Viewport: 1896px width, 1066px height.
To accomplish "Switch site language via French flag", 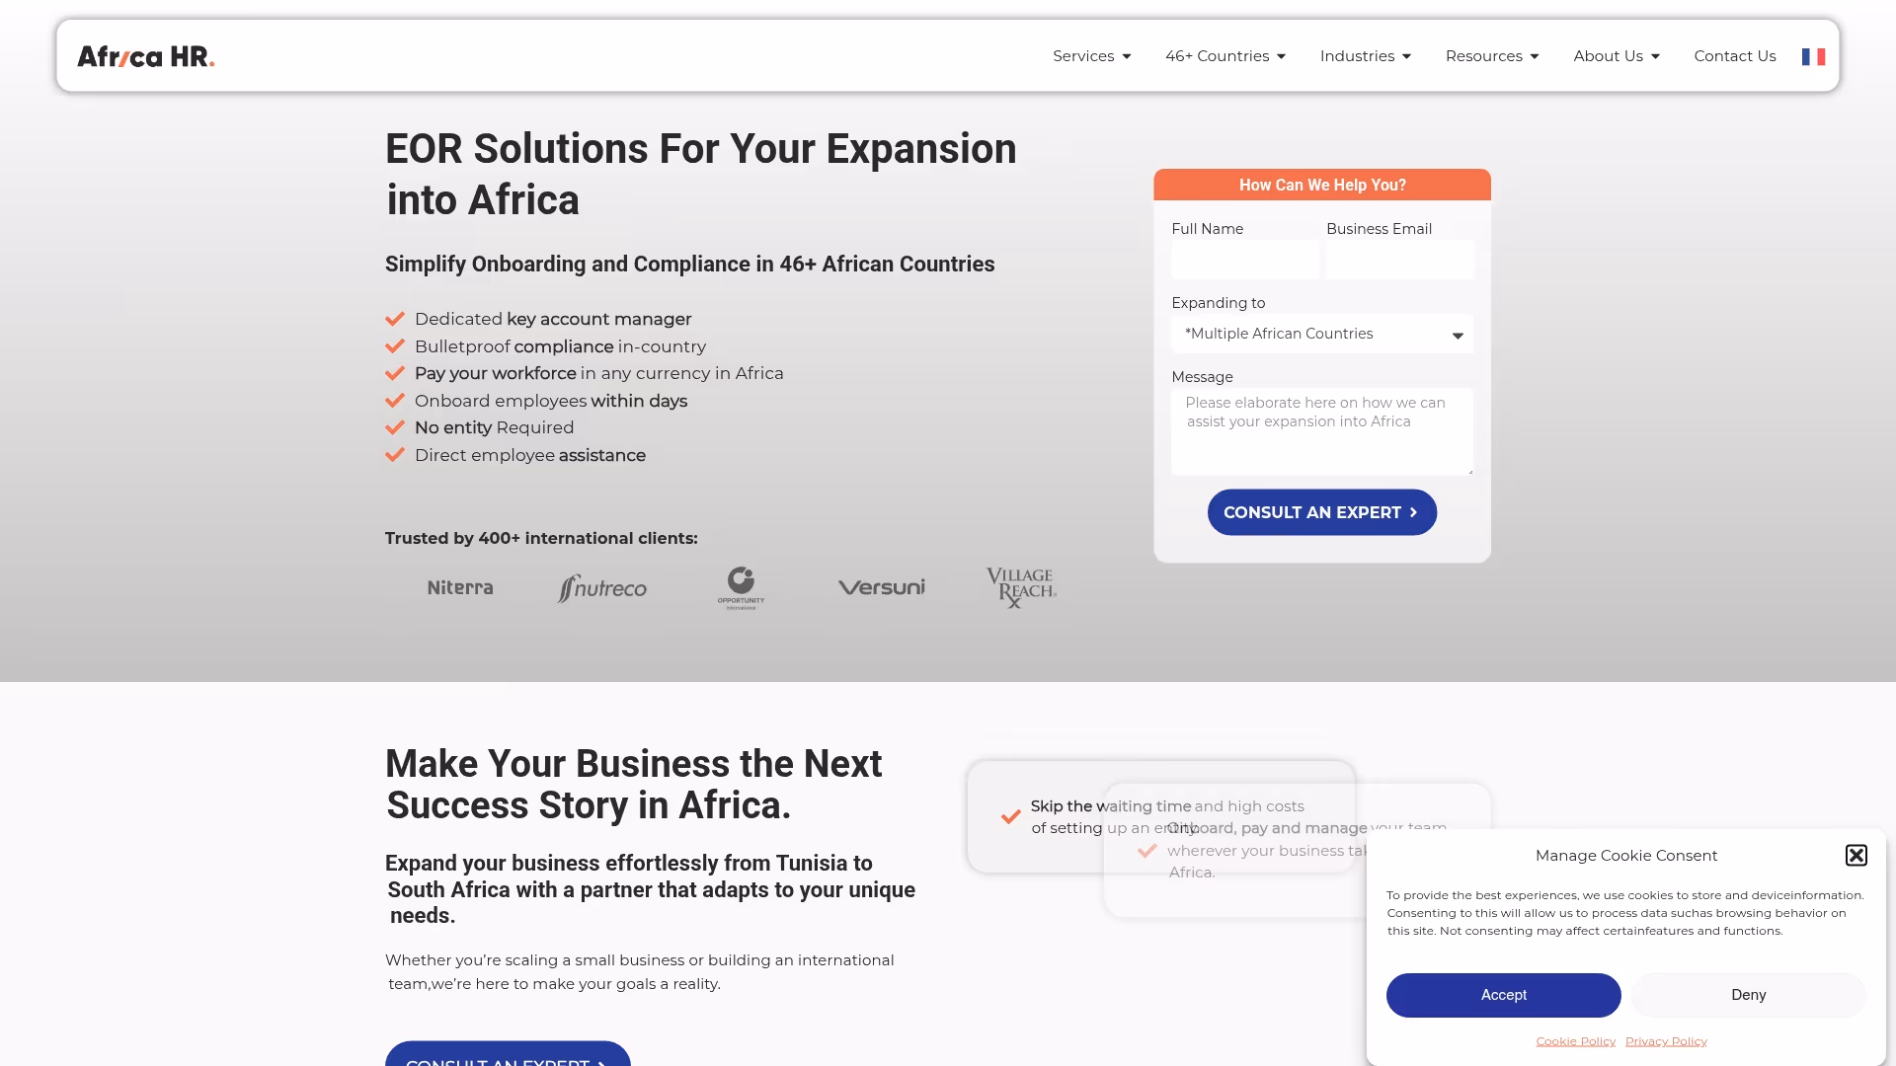I will click(x=1812, y=56).
